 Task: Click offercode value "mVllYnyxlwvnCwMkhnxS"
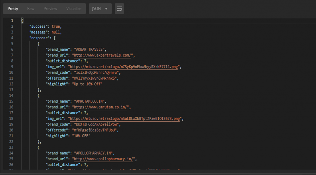coord(94,78)
